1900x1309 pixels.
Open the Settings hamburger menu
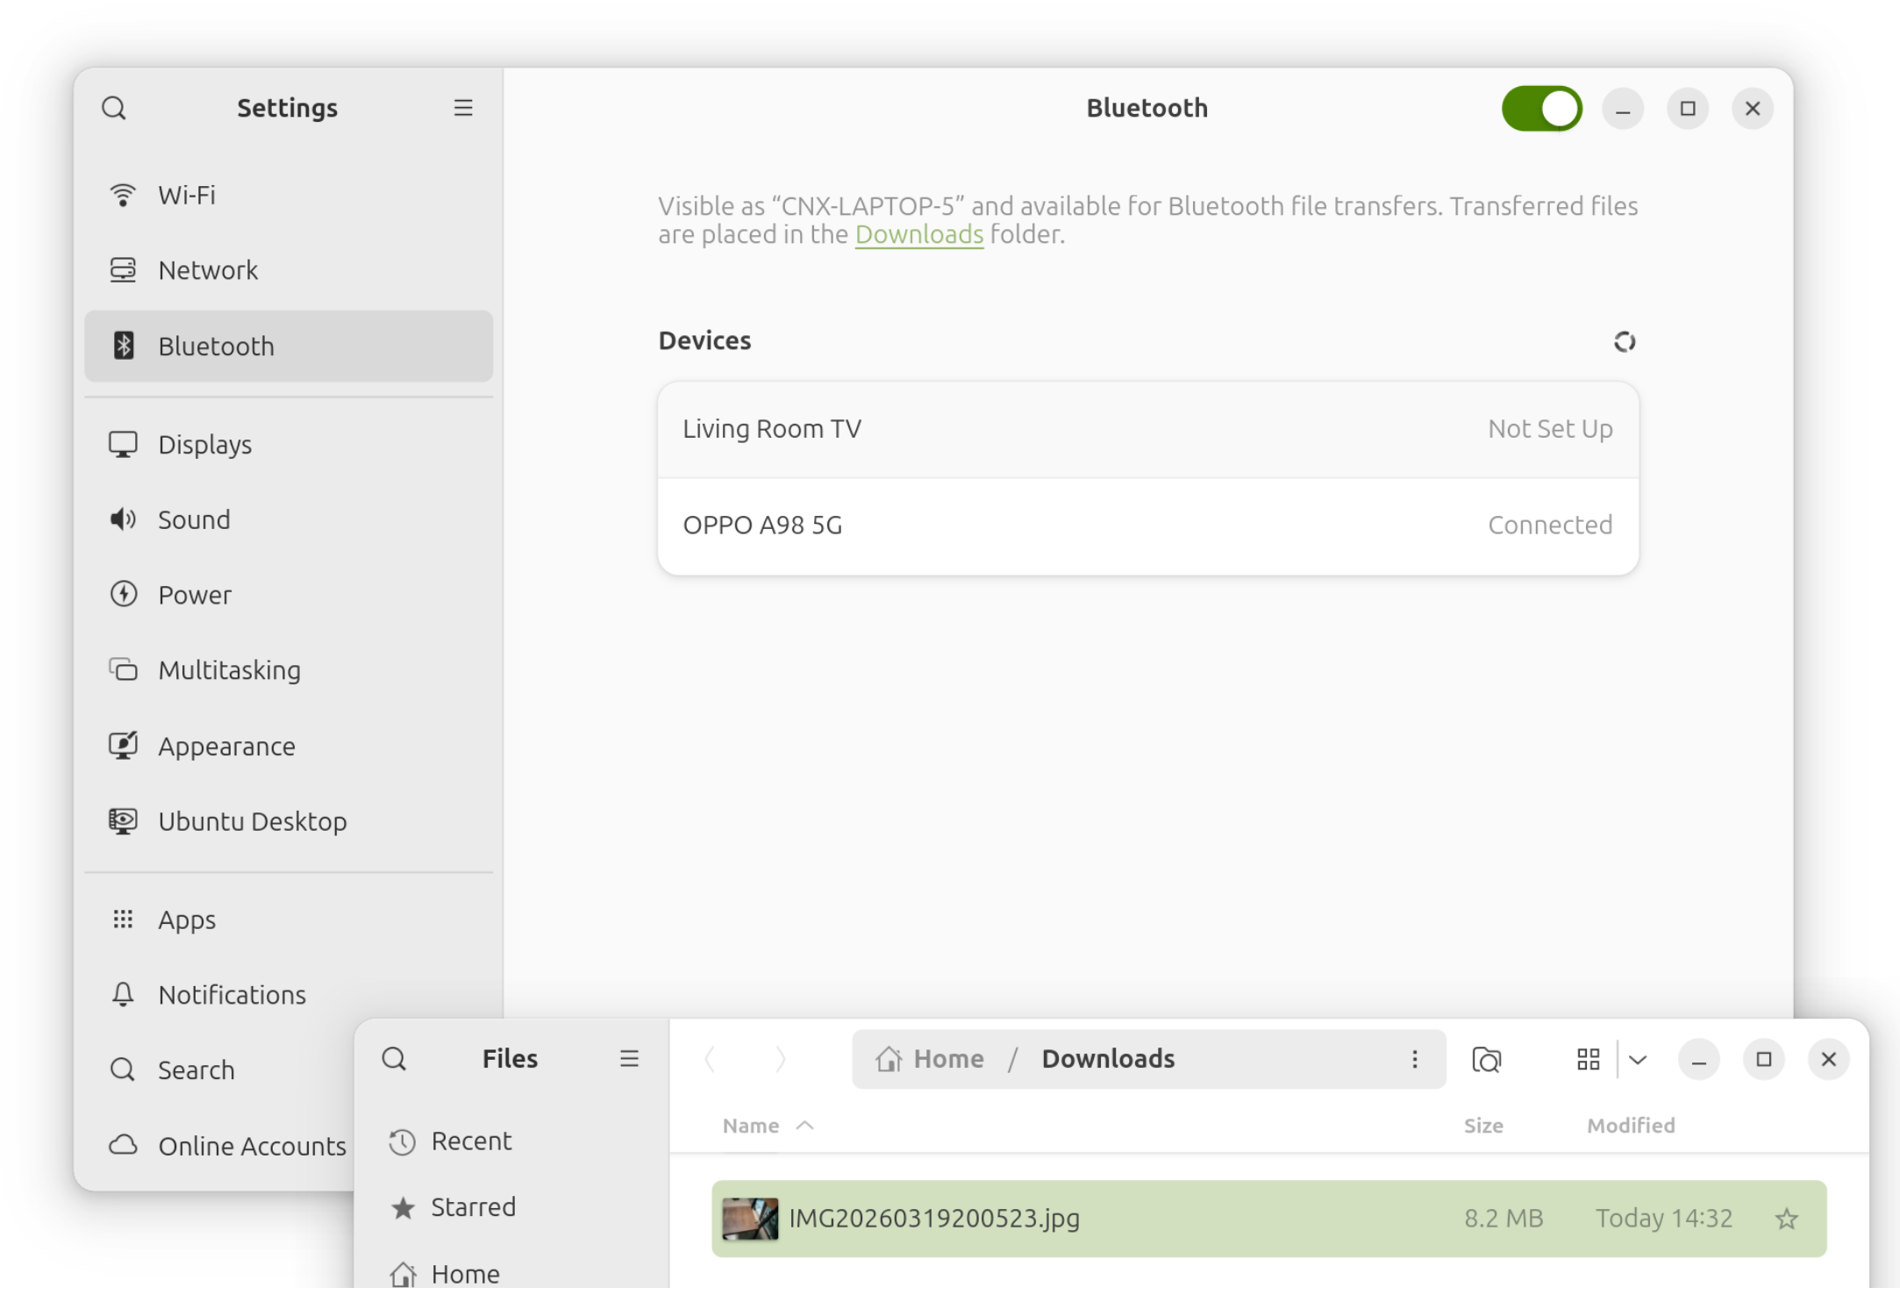463,108
